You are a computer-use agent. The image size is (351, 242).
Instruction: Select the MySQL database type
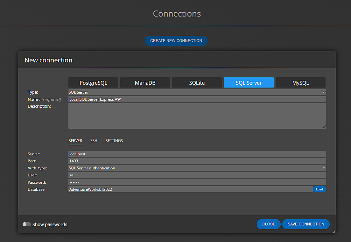pos(300,82)
